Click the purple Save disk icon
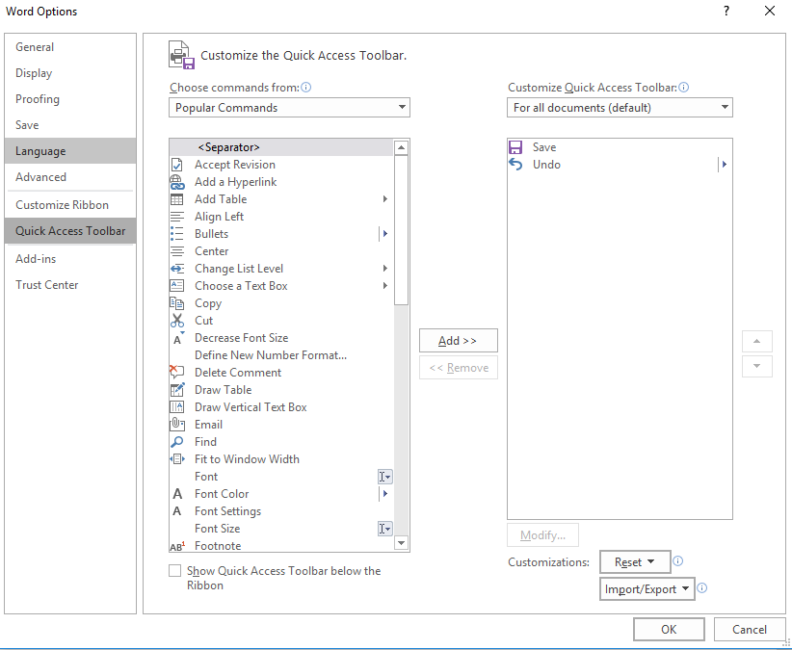Screen dimensions: 792x650 pyautogui.click(x=515, y=147)
